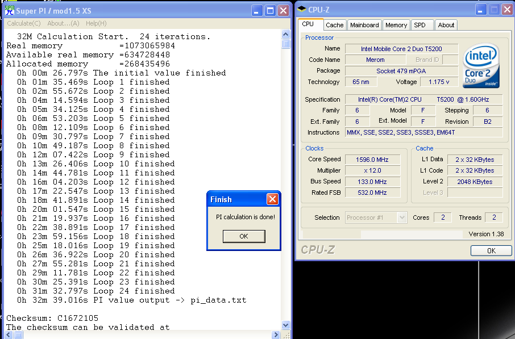
Task: Click the Bus Speed value '133.0 MHz'
Action: 372,182
